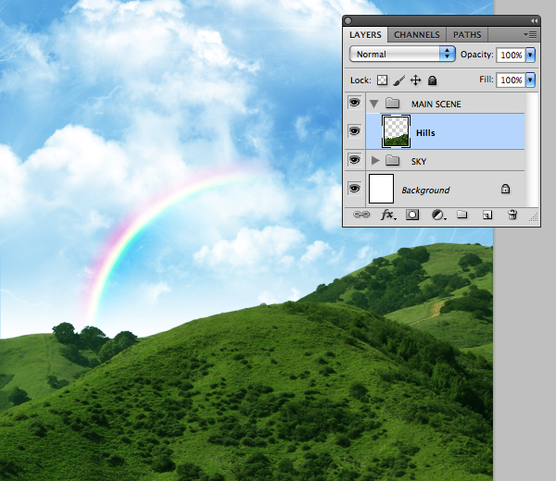556x481 pixels.
Task: Click the lock image pixels brush icon
Action: click(x=398, y=80)
